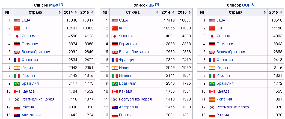Open the Япония link in the ООН list
The width and height of the screenshot is (285, 119).
223,36
